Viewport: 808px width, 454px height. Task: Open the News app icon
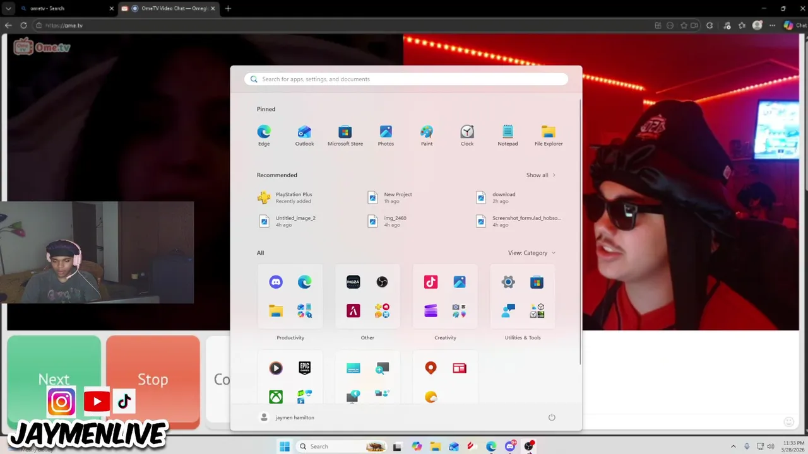tap(460, 368)
